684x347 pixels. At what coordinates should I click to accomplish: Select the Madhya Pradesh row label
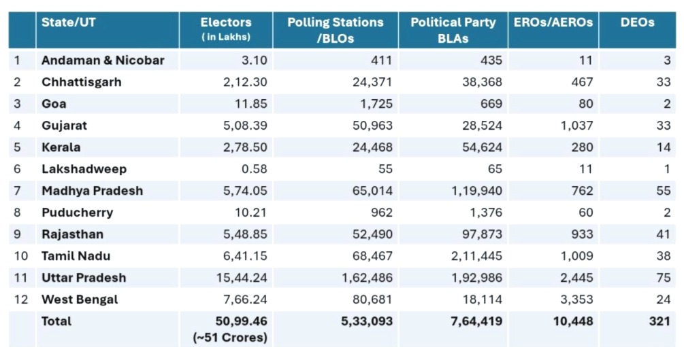[x=92, y=191]
